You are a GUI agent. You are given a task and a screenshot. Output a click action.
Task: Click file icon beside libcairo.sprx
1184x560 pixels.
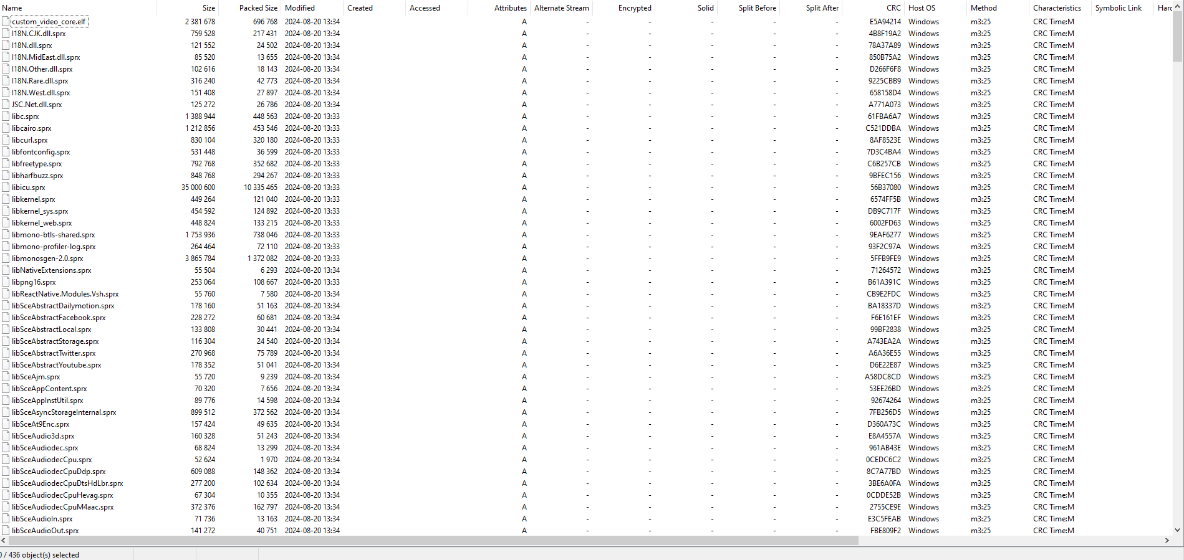point(6,128)
